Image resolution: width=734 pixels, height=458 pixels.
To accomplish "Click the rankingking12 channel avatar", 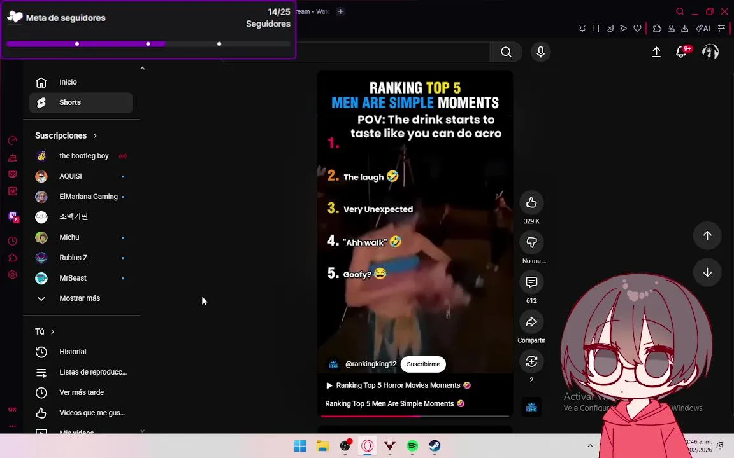I will [x=333, y=364].
